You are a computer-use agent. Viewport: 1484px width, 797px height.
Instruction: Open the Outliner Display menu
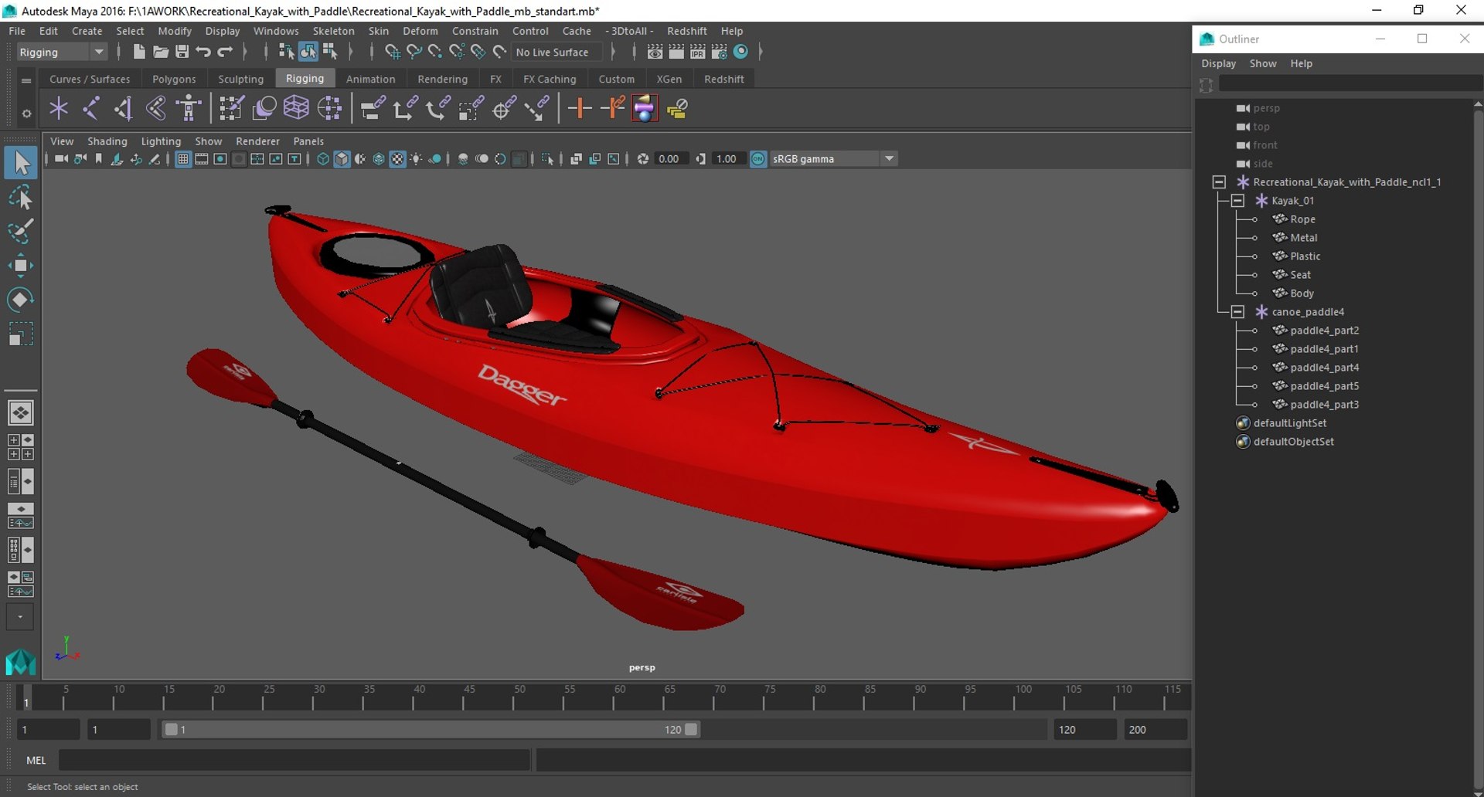(1218, 63)
